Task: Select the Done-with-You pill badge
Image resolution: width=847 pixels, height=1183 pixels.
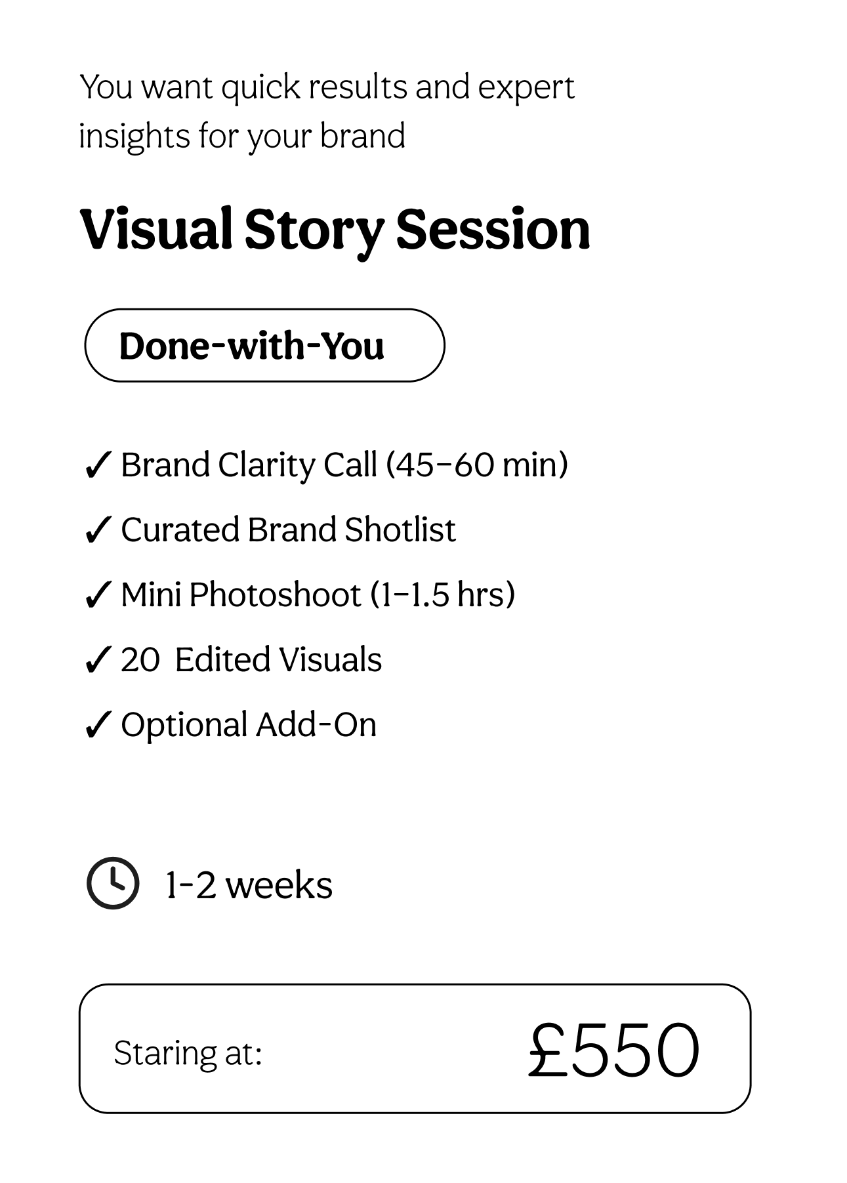Action: coord(264,345)
